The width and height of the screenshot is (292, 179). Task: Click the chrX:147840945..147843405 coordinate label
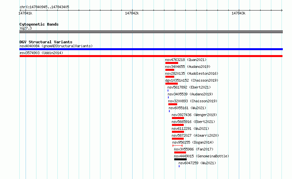(44, 7)
